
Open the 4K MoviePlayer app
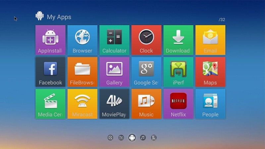pyautogui.click(x=114, y=104)
